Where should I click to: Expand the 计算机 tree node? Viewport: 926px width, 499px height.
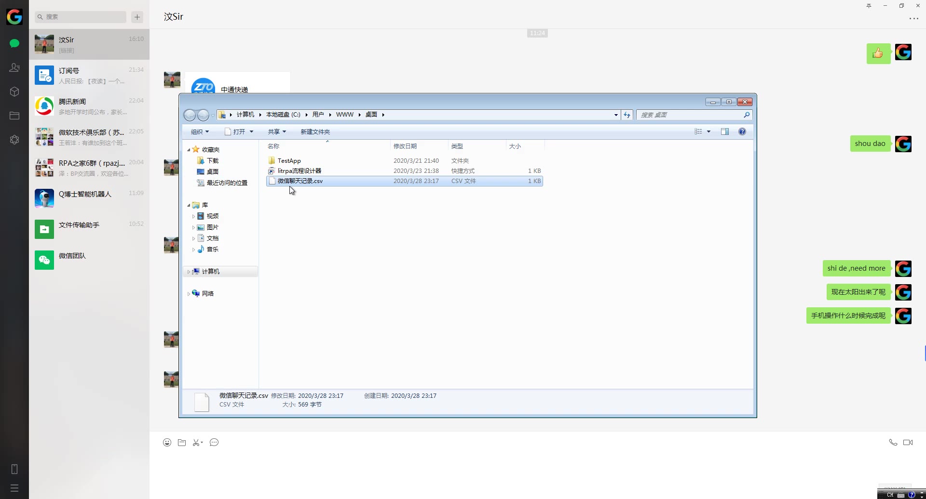point(189,272)
